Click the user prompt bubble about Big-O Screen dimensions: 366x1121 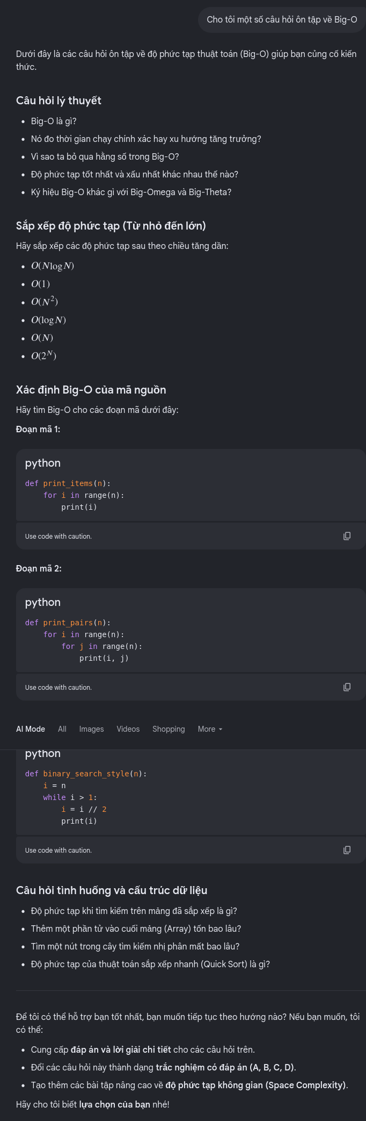(x=282, y=20)
